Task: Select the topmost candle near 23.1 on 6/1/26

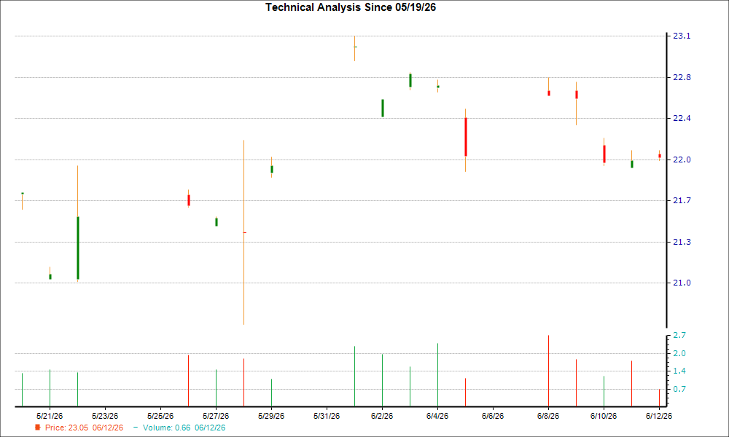Action: coord(355,47)
